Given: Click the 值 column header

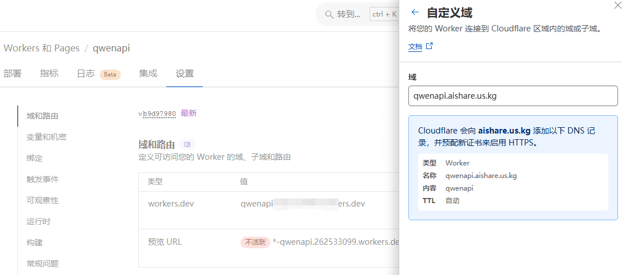Looking at the screenshot, I should tap(244, 181).
